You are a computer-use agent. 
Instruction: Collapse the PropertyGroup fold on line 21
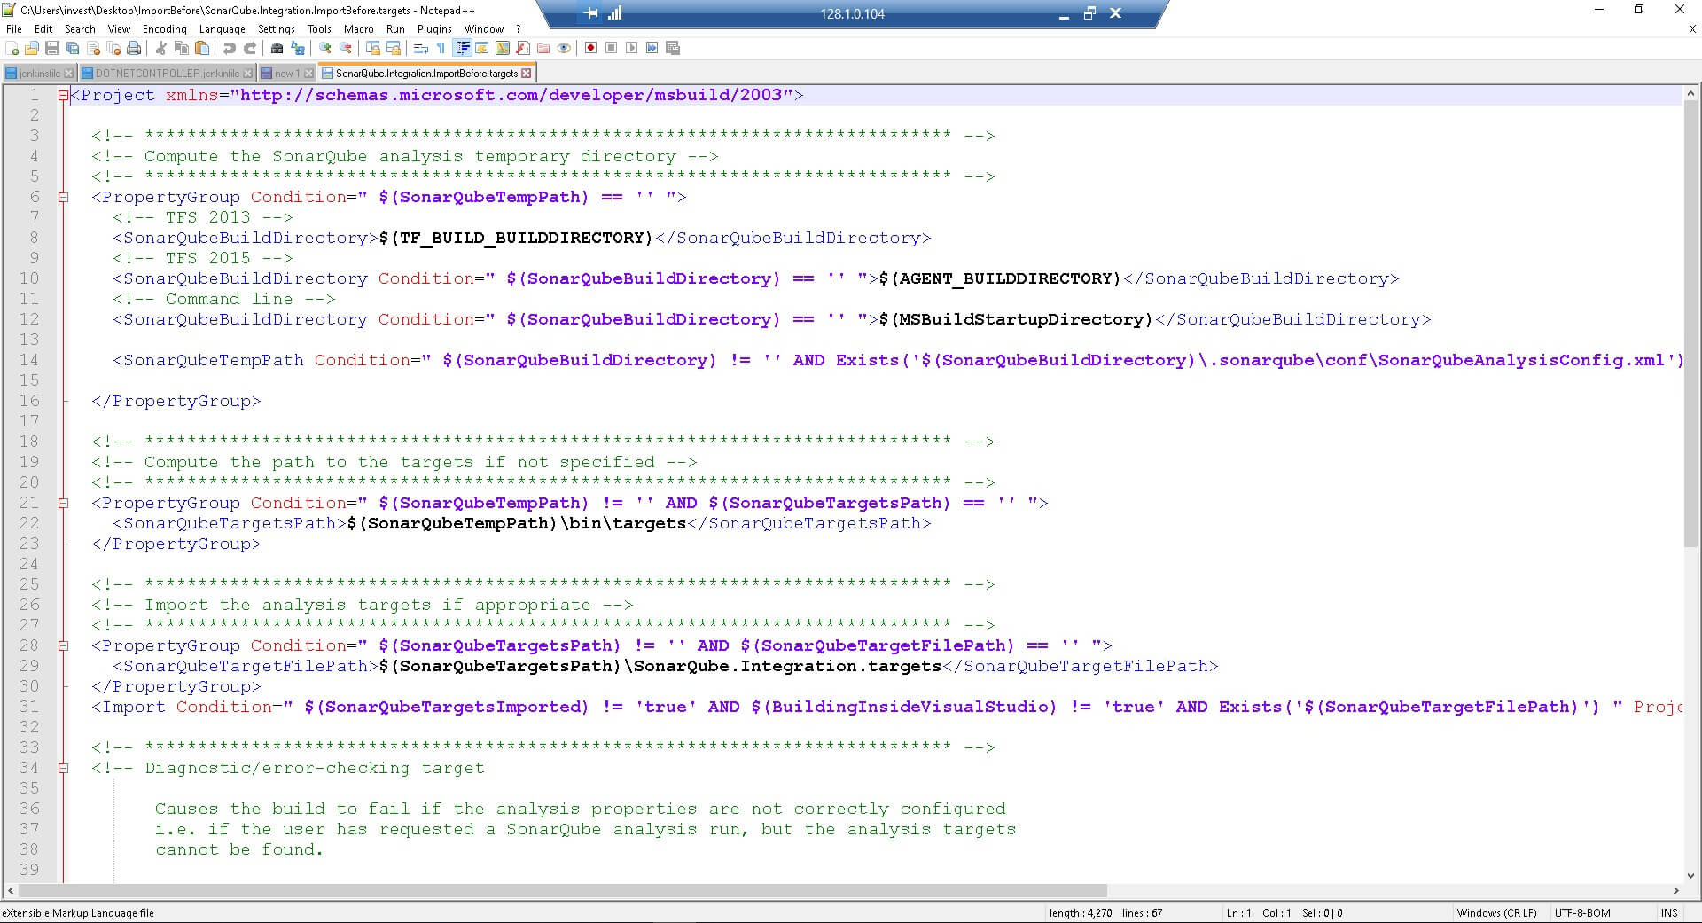(x=63, y=503)
